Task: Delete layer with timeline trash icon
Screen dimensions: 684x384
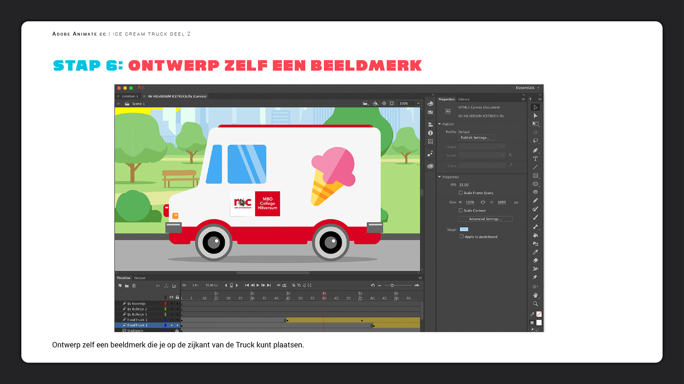Action: coord(134,286)
